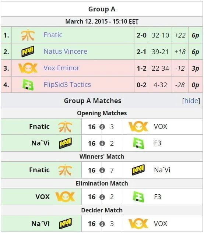Click the FlipSid3 Tactics logo in standings

point(28,85)
